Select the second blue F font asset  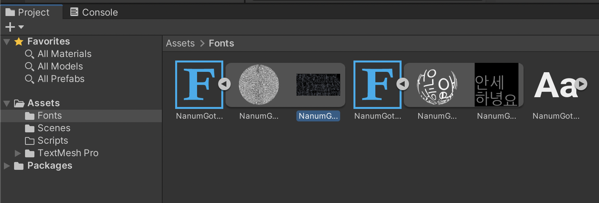coord(378,85)
